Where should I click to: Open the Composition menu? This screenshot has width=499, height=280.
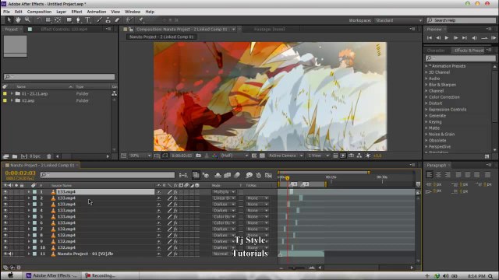coord(39,12)
